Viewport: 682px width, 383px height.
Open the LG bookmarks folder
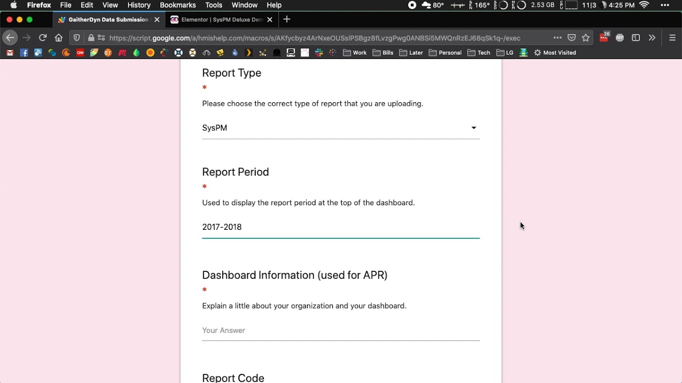click(x=505, y=53)
